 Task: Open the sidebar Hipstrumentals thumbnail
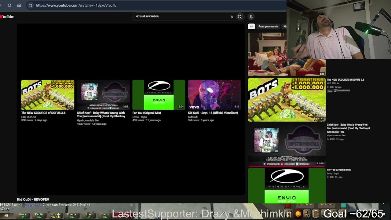pyautogui.click(x=287, y=144)
